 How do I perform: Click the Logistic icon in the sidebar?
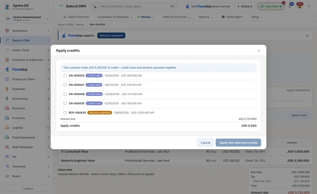pyautogui.click(x=7, y=128)
